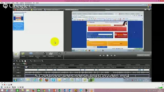Switch to VLC via the taskbar cone icon

coord(92,90)
